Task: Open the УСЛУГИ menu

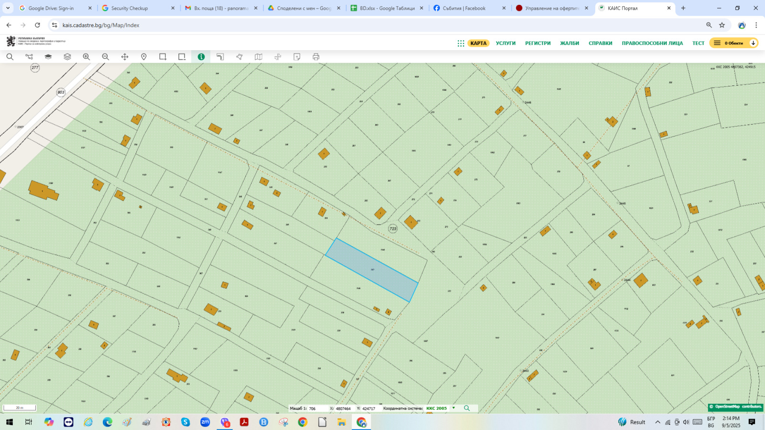Action: (505, 43)
